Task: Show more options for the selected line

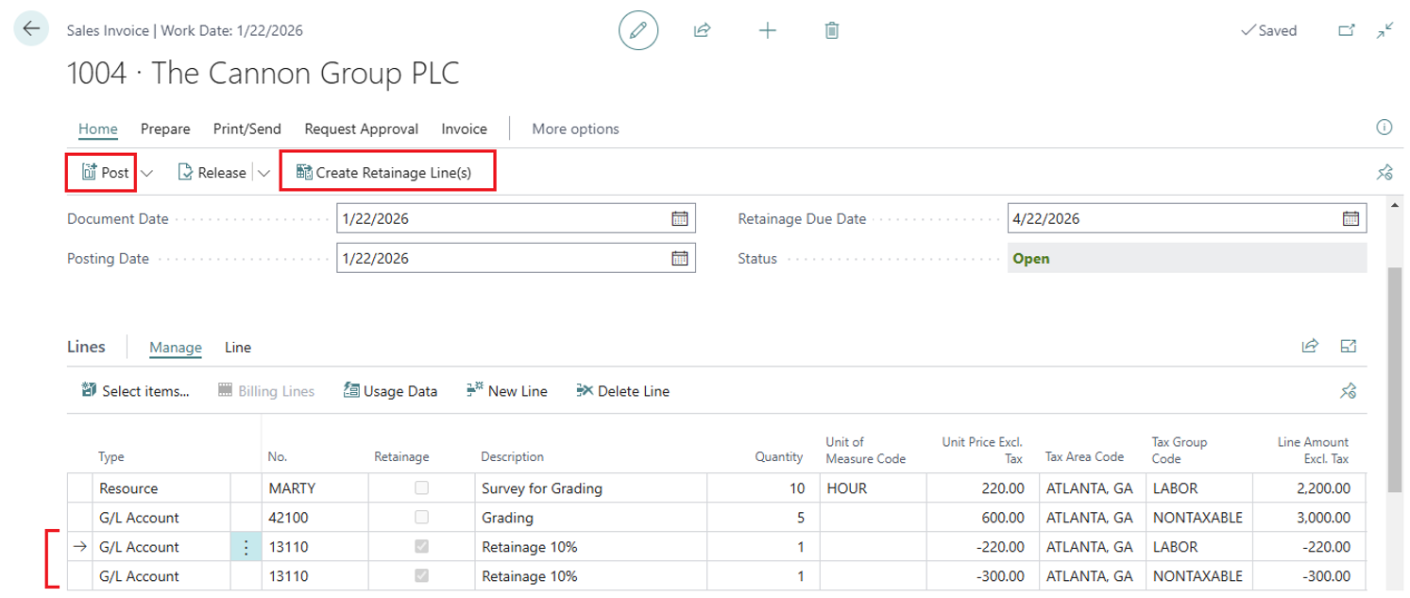Action: point(246,547)
